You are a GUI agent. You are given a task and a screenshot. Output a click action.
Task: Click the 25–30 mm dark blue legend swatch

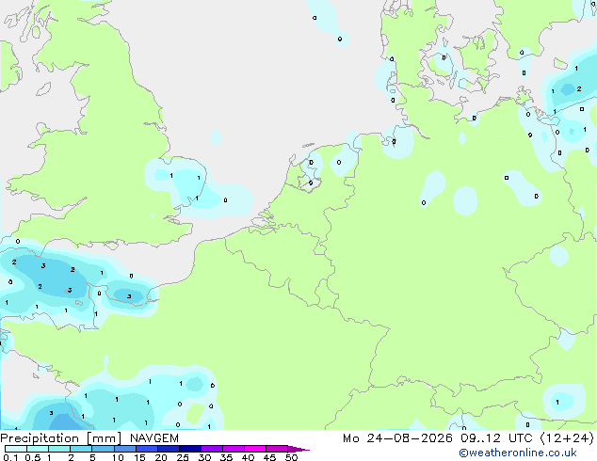[x=189, y=449]
